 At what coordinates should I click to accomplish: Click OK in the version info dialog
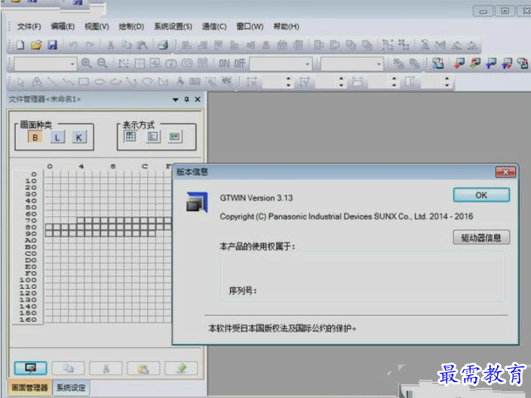(481, 195)
